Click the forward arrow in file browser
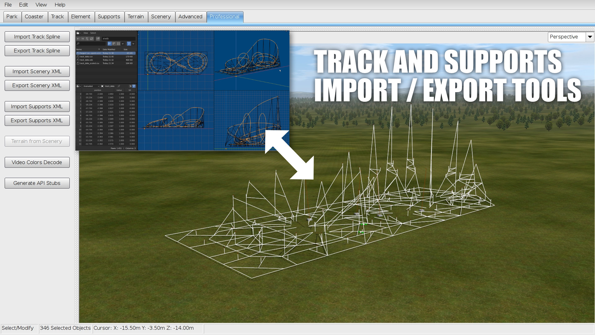Image resolution: width=595 pixels, height=335 pixels. 82,39
